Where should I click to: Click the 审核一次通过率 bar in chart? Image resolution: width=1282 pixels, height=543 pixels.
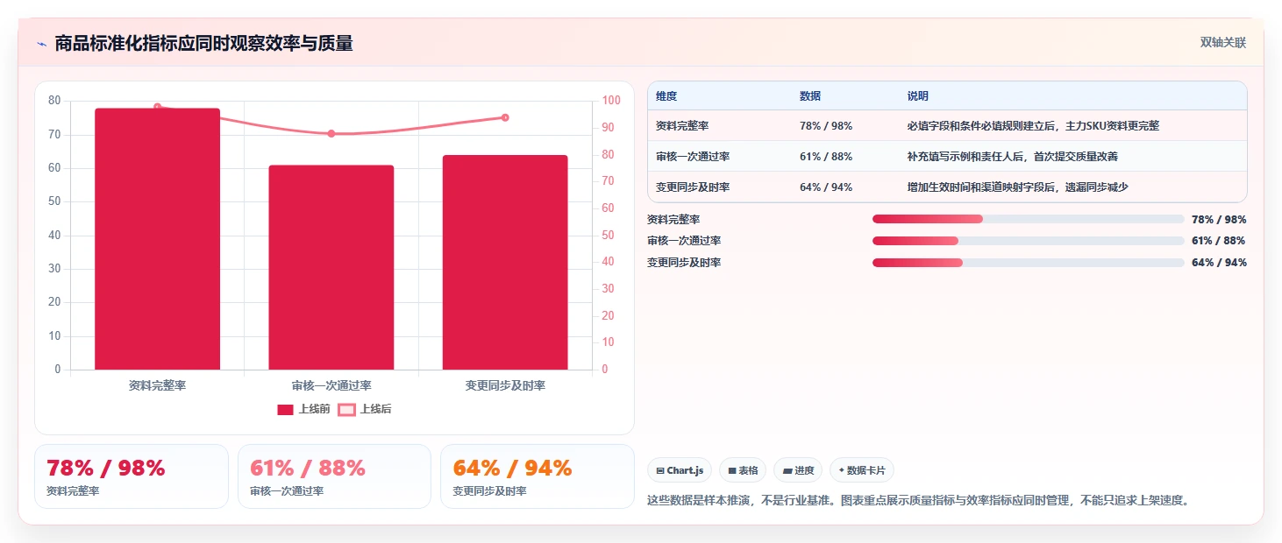[331, 267]
